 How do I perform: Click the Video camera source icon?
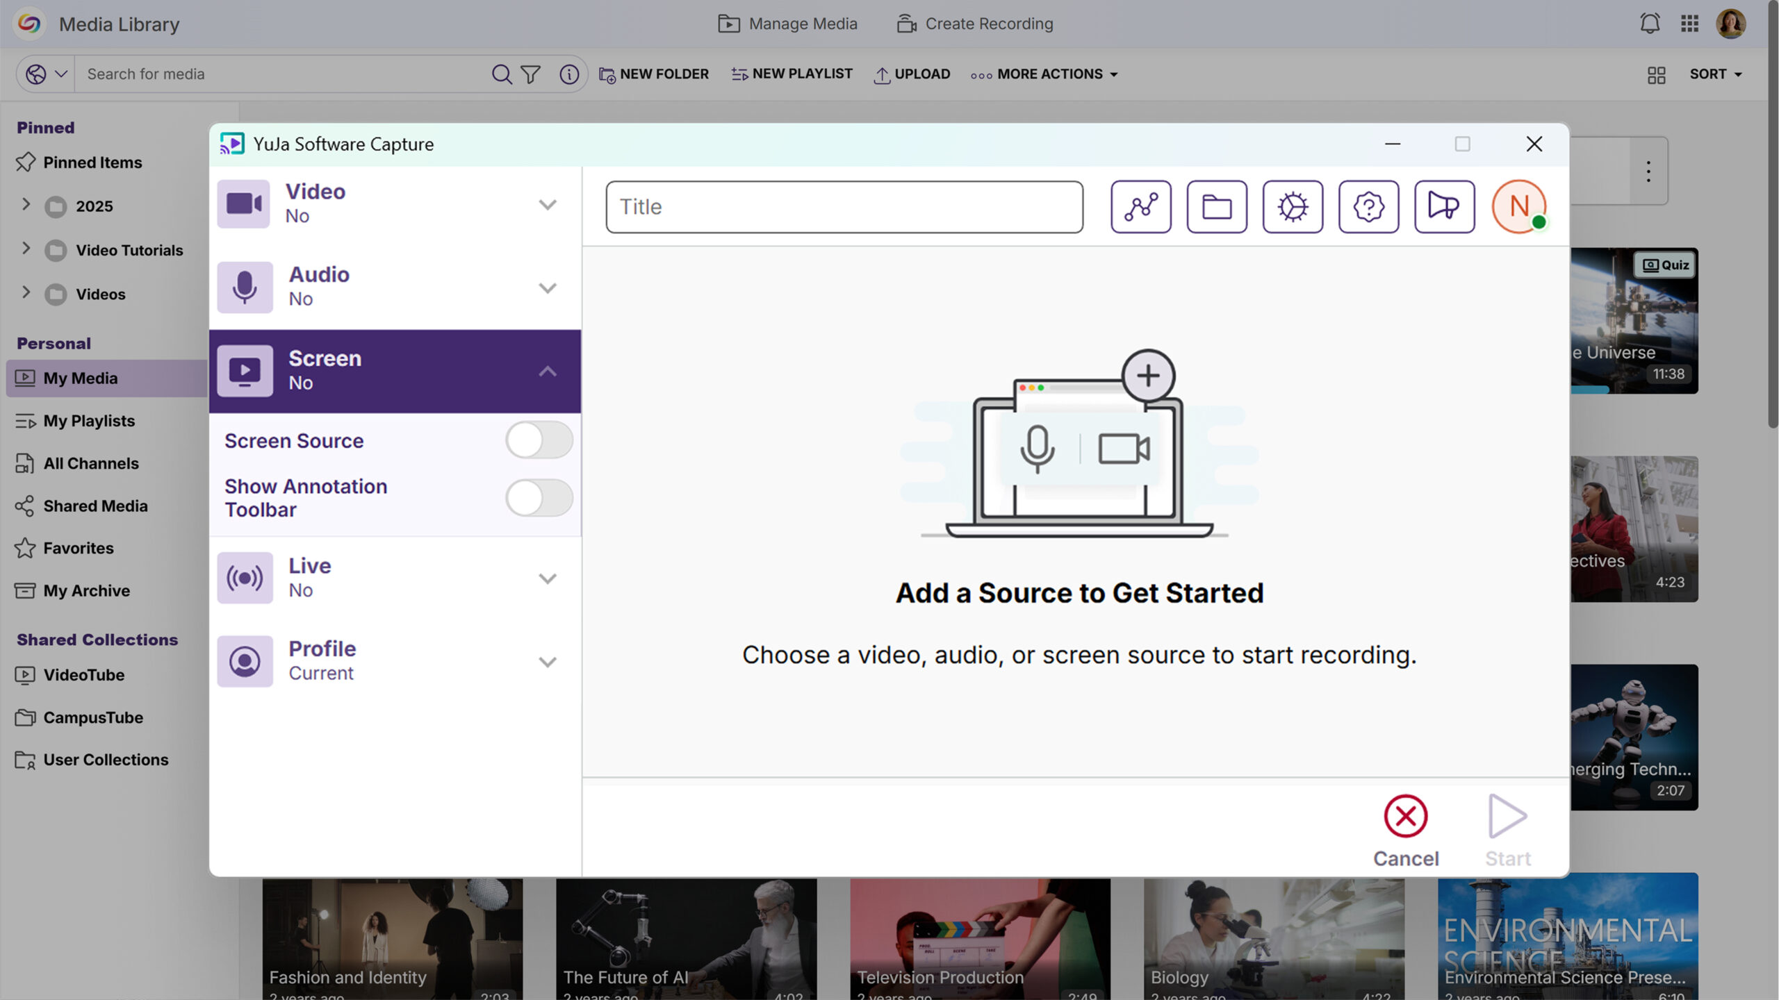click(244, 203)
